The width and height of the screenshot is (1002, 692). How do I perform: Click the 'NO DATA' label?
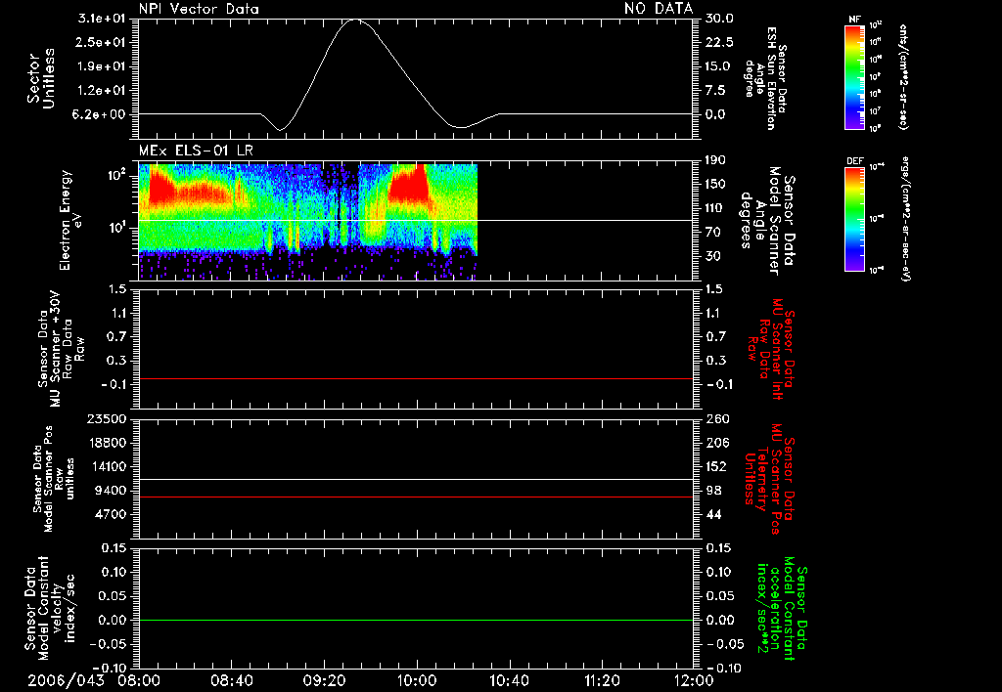coord(659,8)
